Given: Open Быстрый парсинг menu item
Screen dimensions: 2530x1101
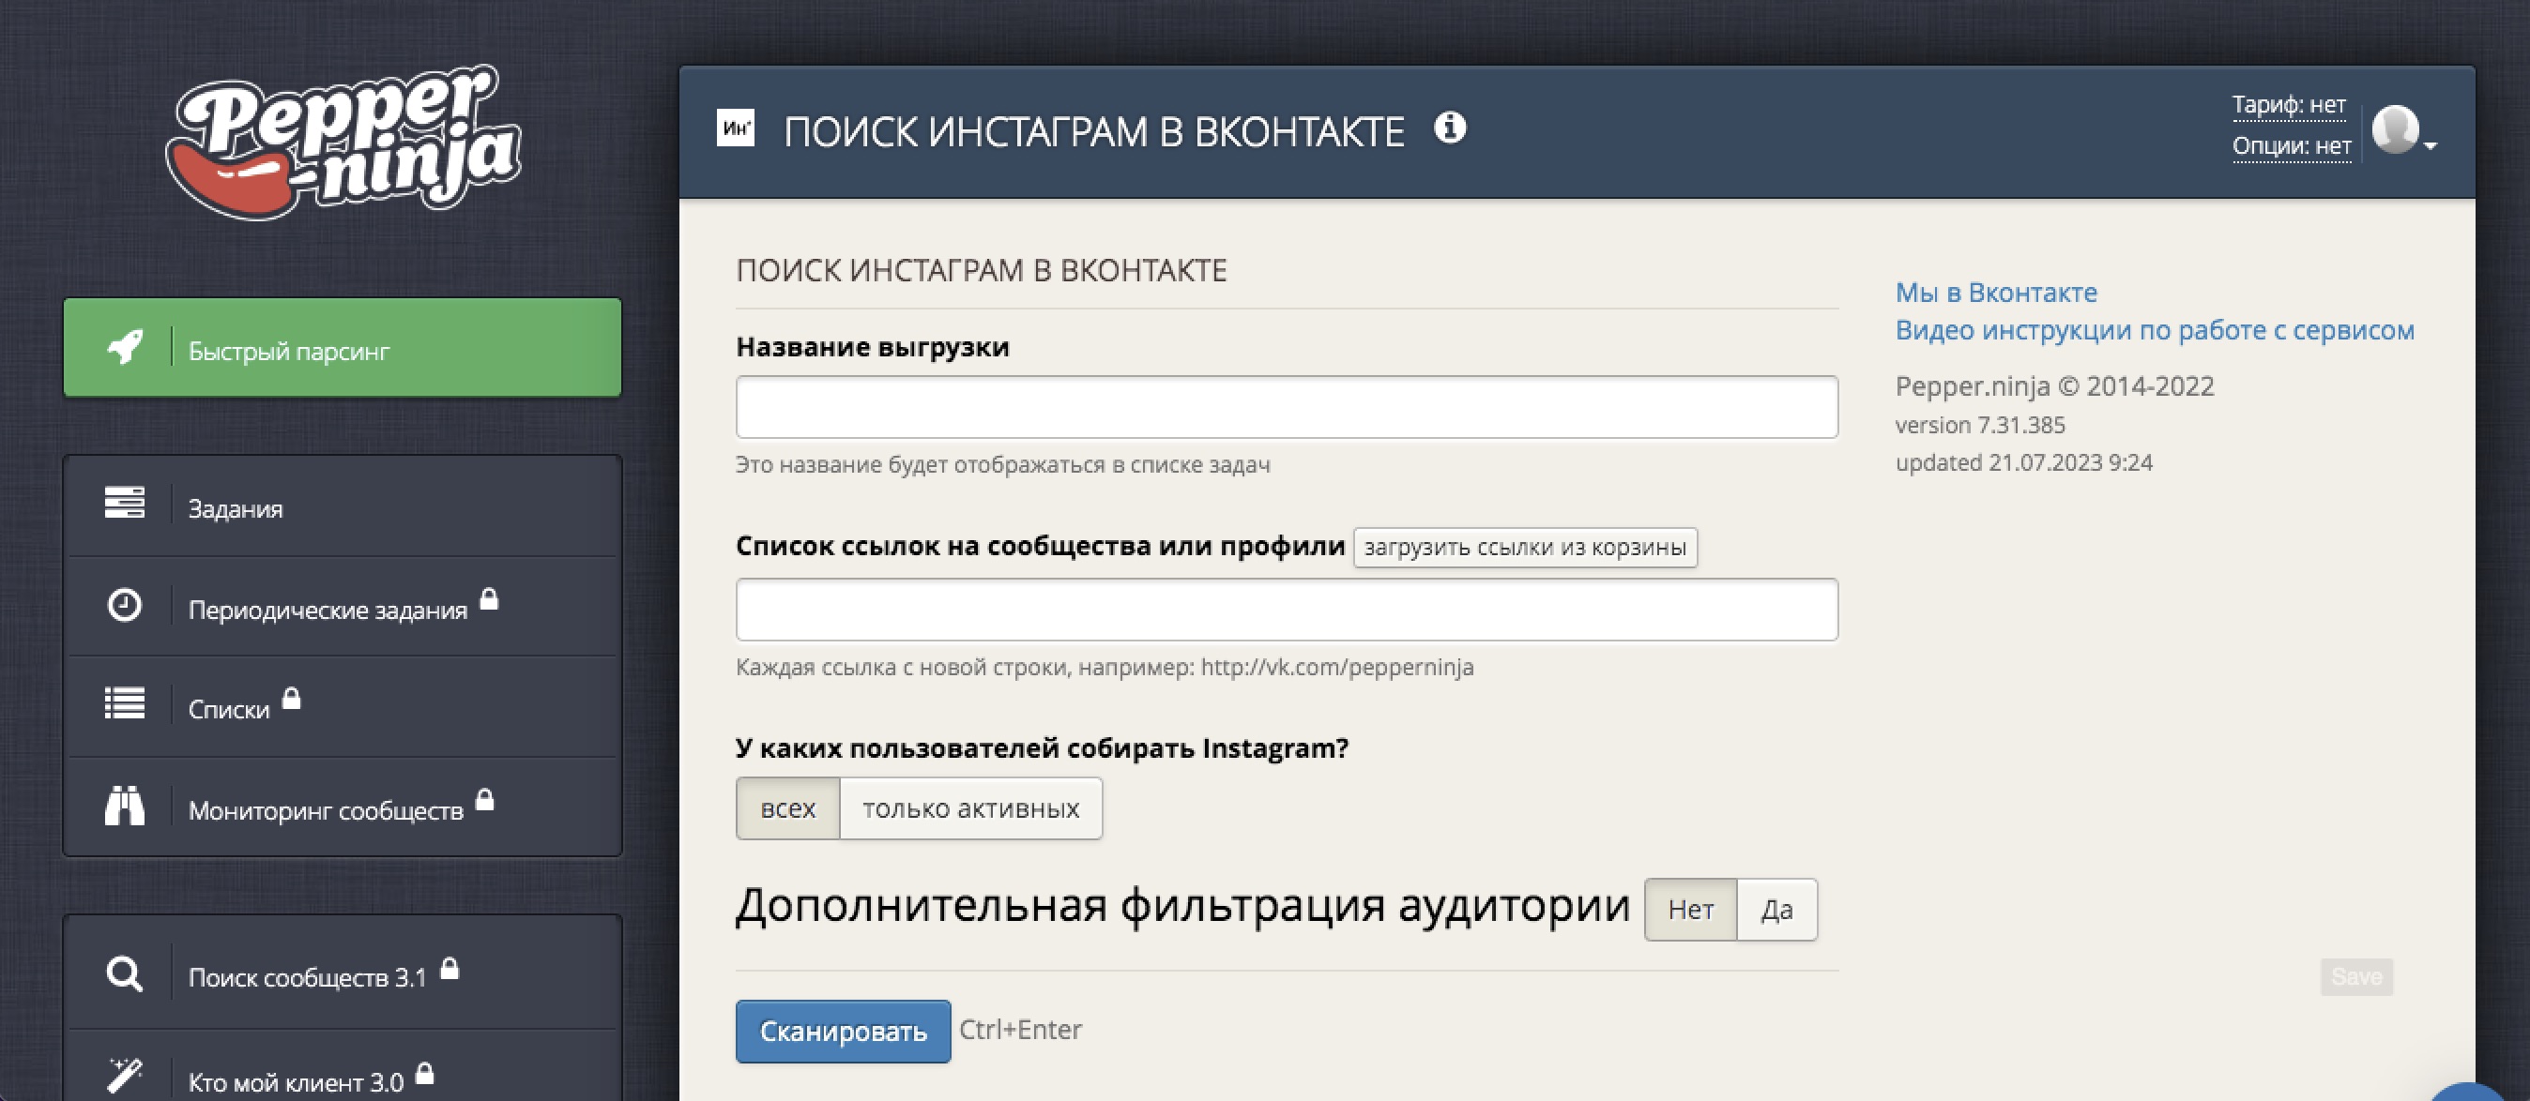Looking at the screenshot, I should [343, 347].
